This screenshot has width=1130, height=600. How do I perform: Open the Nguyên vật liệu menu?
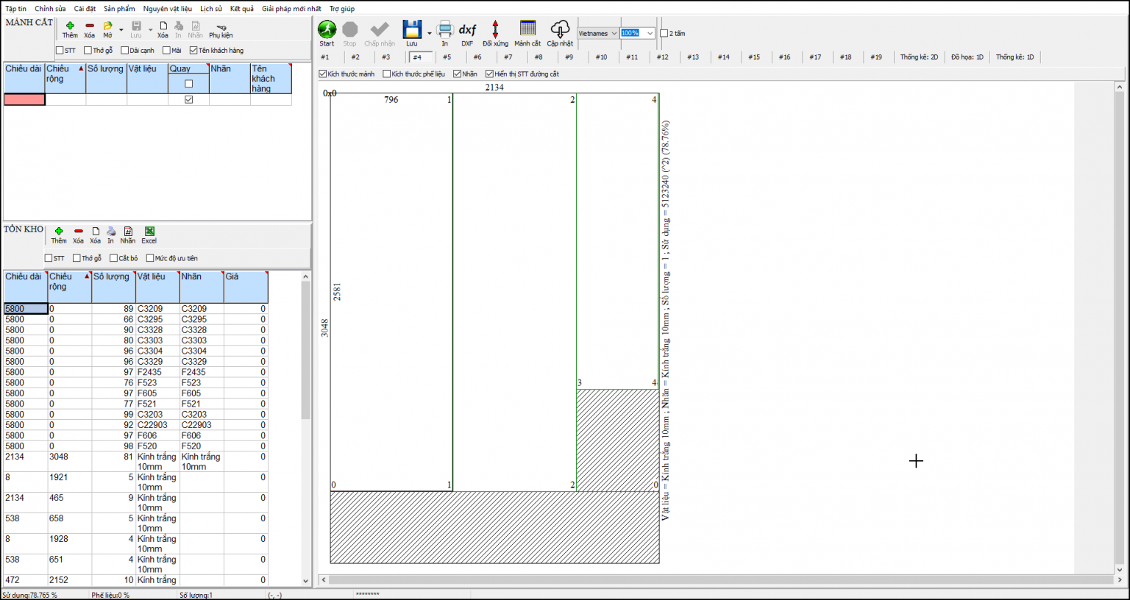[167, 9]
